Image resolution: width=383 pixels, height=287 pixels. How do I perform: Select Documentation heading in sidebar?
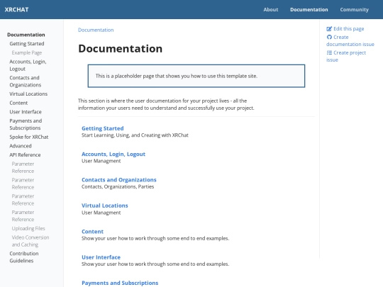(26, 35)
